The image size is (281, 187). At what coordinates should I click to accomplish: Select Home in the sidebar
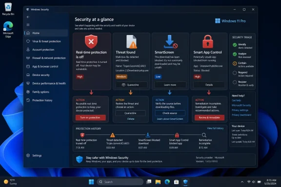[46, 33]
